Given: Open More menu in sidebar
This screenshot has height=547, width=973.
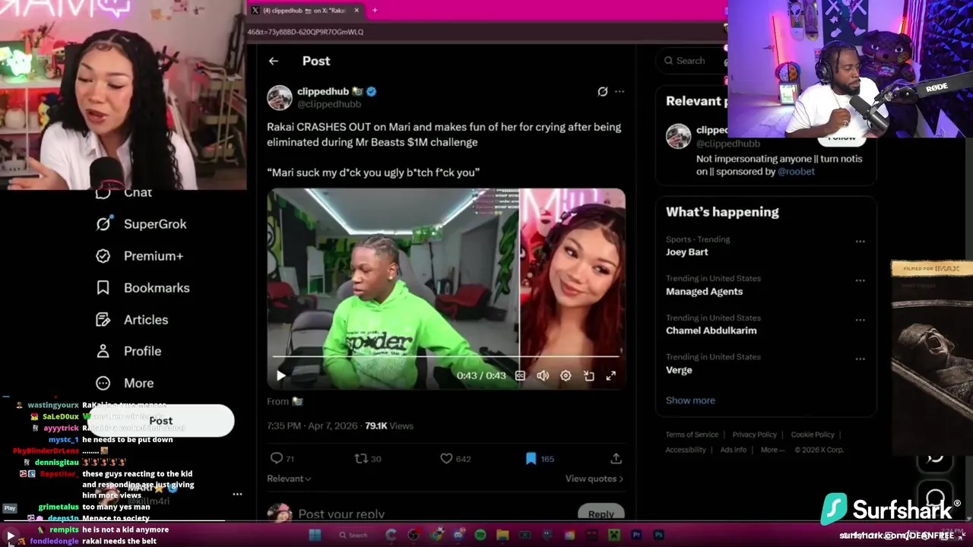Looking at the screenshot, I should point(125,383).
